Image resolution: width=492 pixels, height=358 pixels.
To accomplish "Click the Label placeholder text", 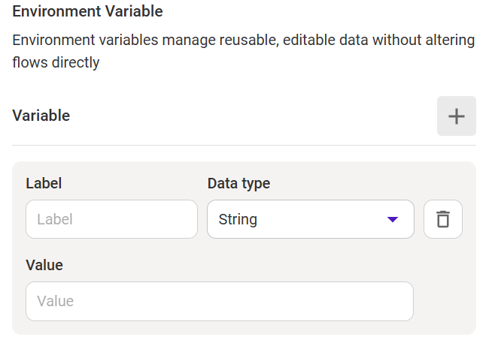I will [x=55, y=220].
